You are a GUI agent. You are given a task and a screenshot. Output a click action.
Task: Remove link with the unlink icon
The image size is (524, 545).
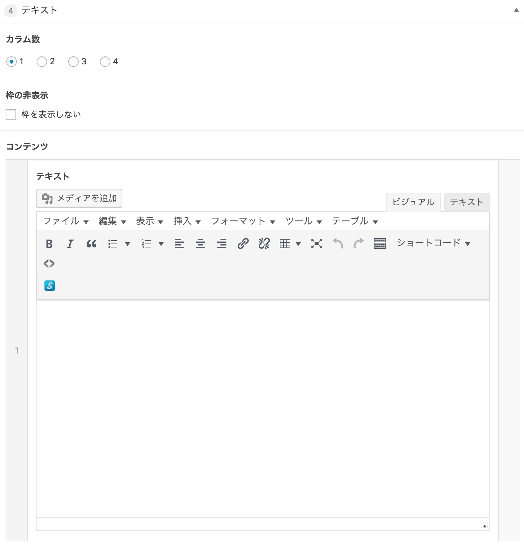click(264, 244)
